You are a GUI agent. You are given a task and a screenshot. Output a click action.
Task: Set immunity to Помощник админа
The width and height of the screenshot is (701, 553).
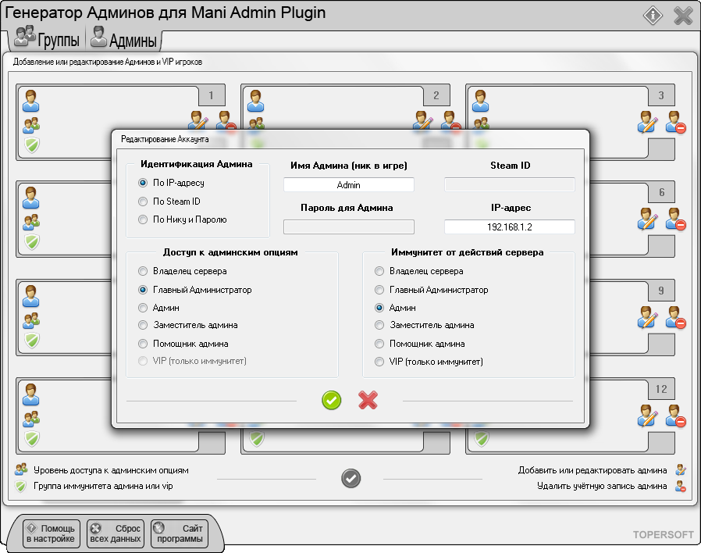(420, 344)
